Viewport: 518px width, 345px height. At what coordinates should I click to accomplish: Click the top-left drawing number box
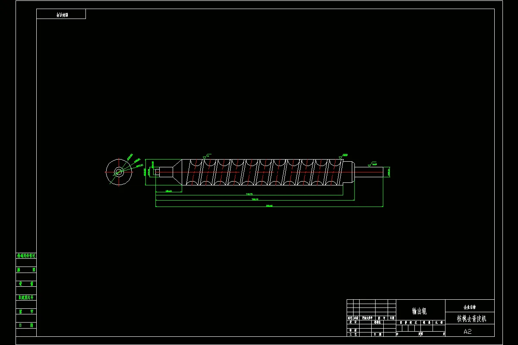coord(61,14)
